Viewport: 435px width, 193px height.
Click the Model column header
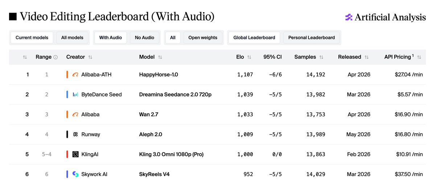point(147,57)
